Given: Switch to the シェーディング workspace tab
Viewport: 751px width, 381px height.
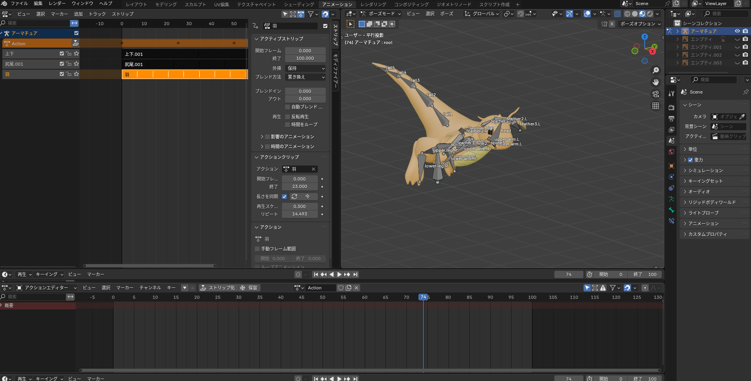Looking at the screenshot, I should coord(299,4).
